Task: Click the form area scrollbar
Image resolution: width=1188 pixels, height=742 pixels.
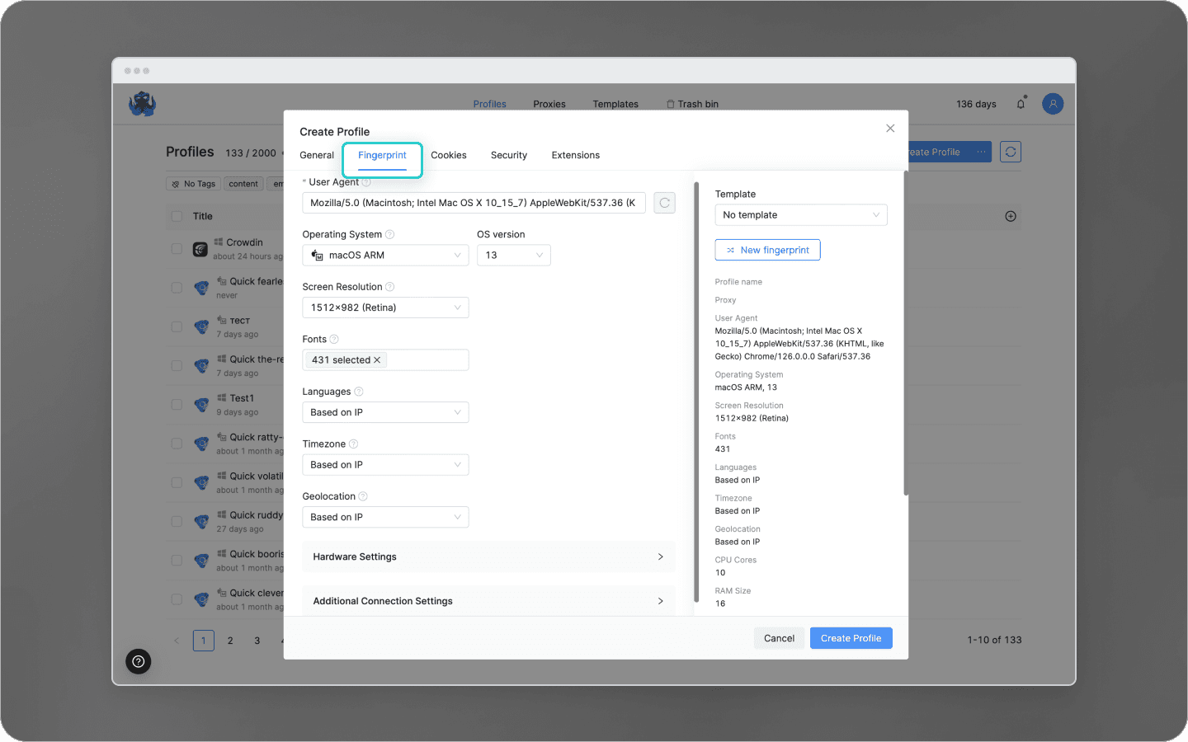Action: pos(697,392)
